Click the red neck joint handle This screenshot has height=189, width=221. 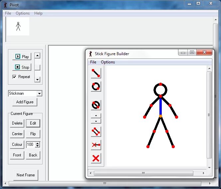(x=160, y=96)
